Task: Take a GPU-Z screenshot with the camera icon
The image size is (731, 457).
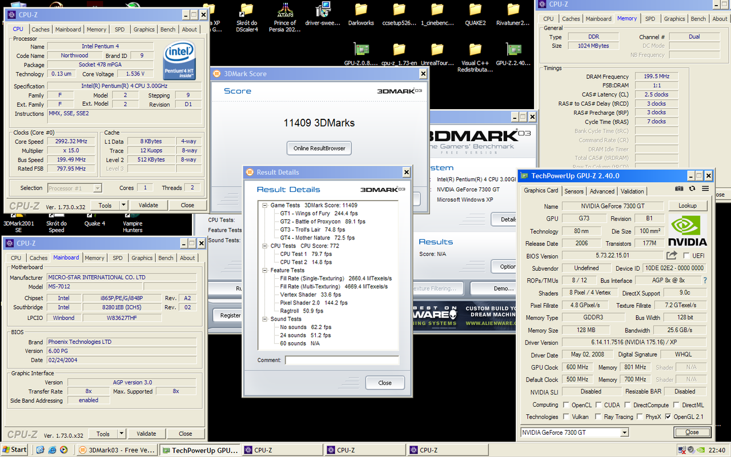Action: point(679,189)
